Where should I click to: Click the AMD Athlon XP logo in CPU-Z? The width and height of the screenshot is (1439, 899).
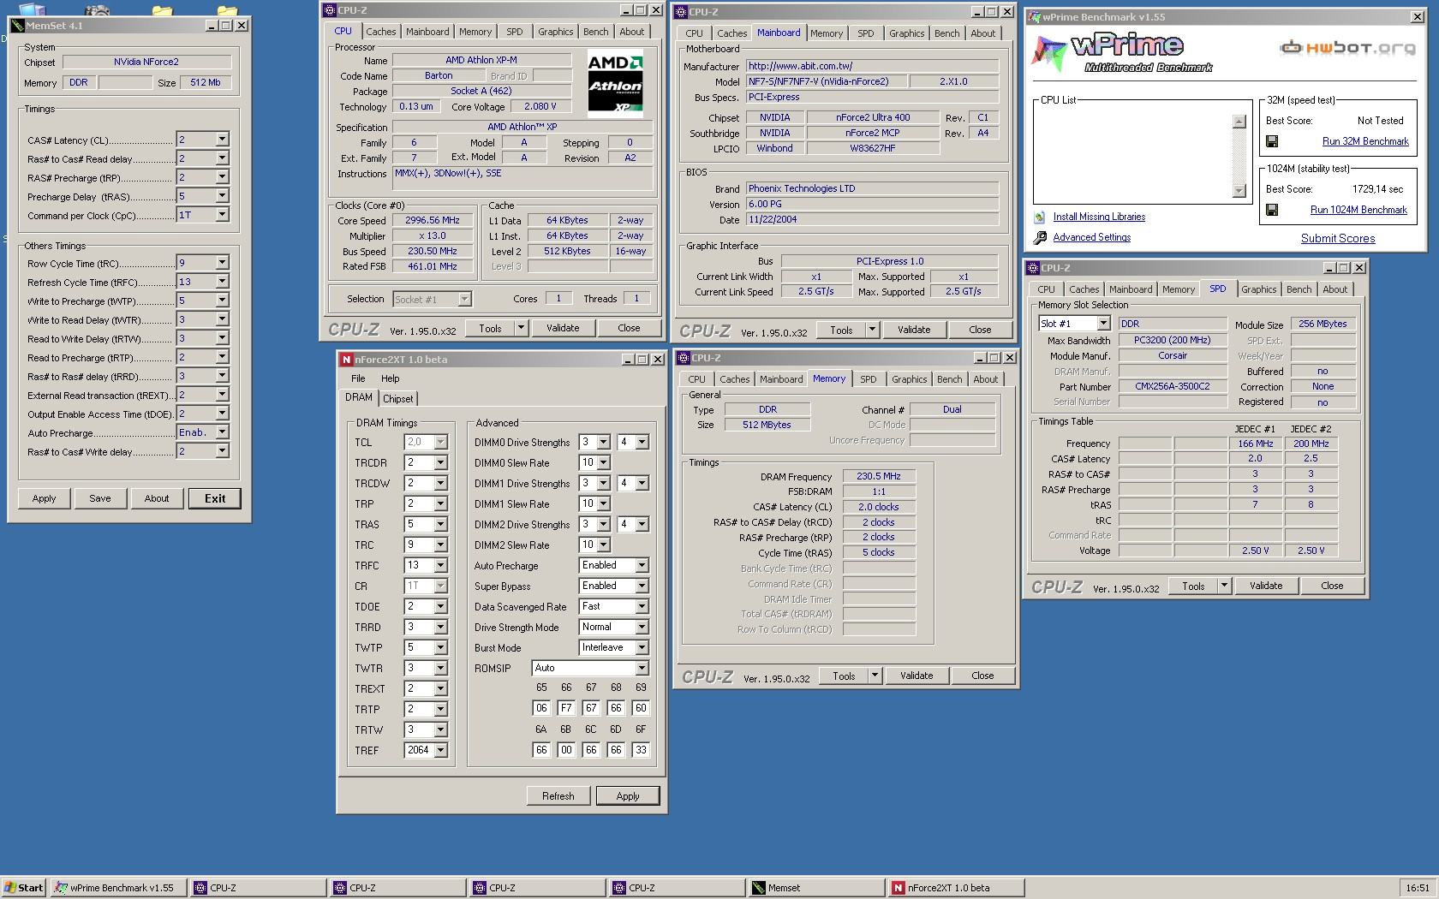(615, 83)
